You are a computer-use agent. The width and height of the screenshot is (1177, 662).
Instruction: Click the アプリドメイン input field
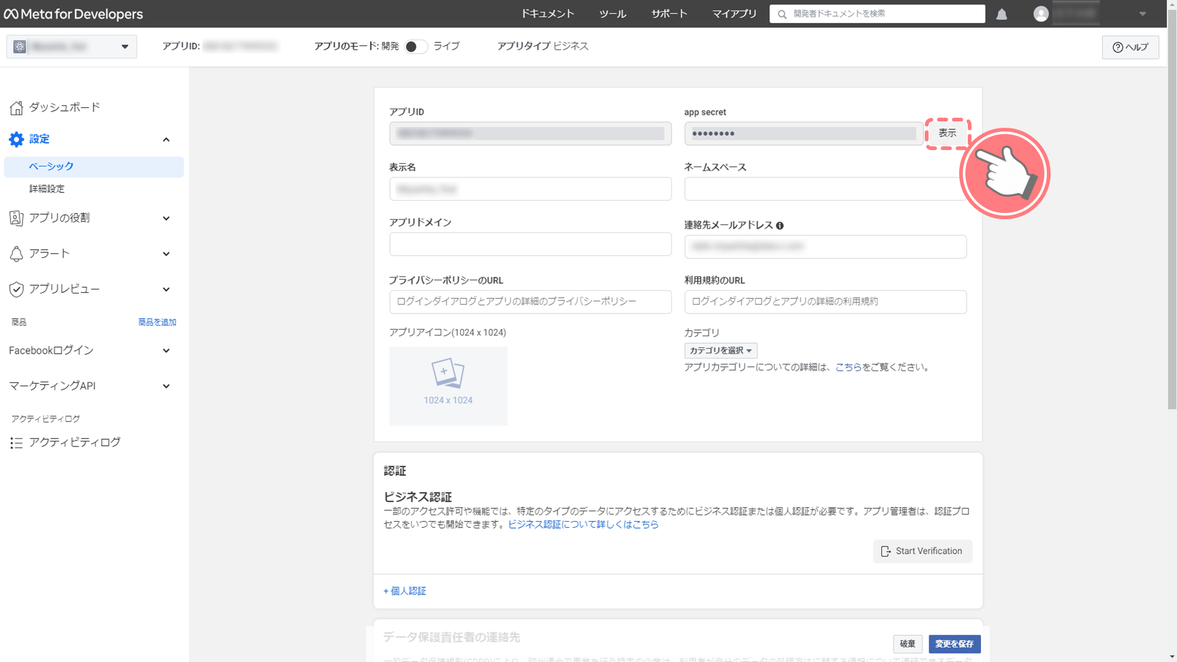(x=531, y=244)
